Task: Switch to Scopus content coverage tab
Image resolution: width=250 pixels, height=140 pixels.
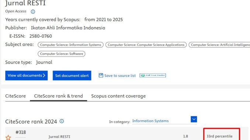Action: (x=118, y=96)
